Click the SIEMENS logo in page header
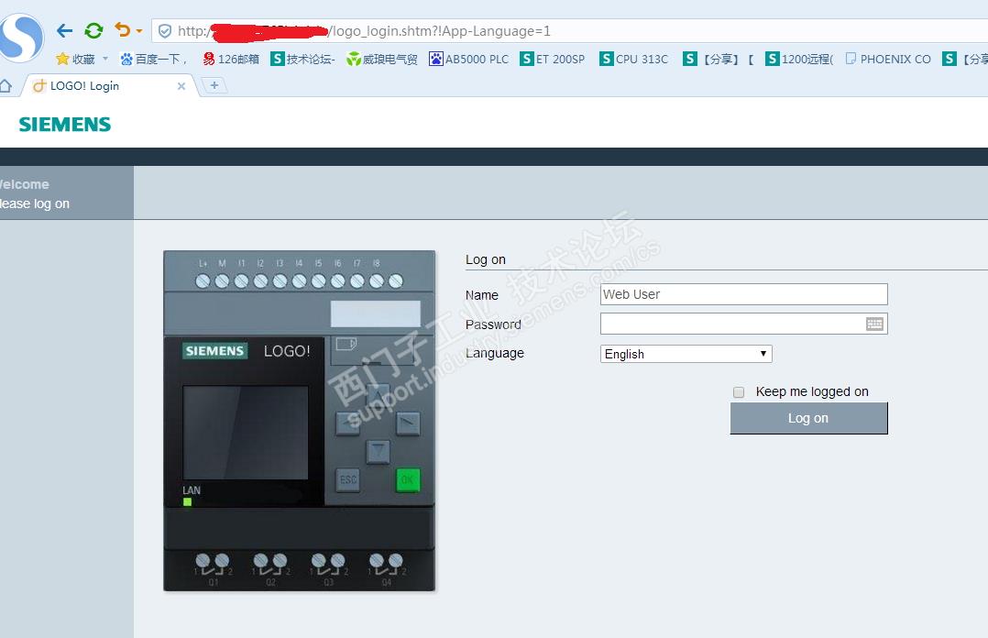 65,124
